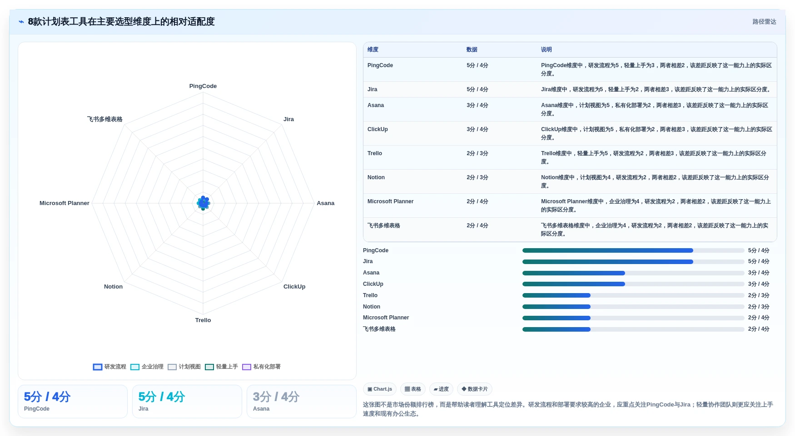795x436 pixels.
Task: Click the 飞书多维表格 progress bar
Action: (633, 329)
